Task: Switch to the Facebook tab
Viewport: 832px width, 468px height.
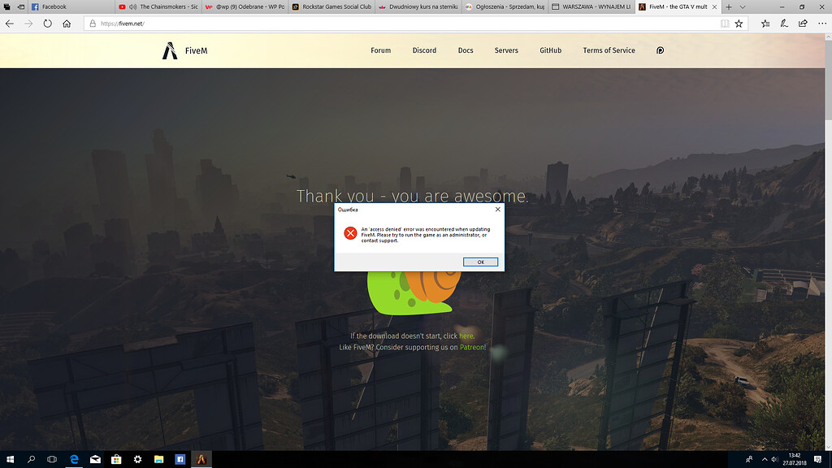Action: [71, 6]
